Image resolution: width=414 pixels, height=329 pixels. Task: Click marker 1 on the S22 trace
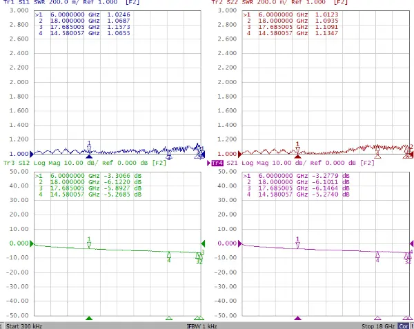click(x=297, y=148)
